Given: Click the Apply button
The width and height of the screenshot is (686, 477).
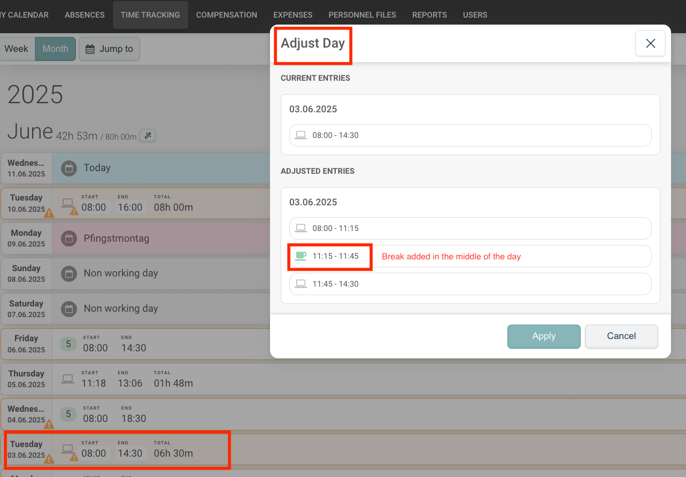Looking at the screenshot, I should coord(544,336).
